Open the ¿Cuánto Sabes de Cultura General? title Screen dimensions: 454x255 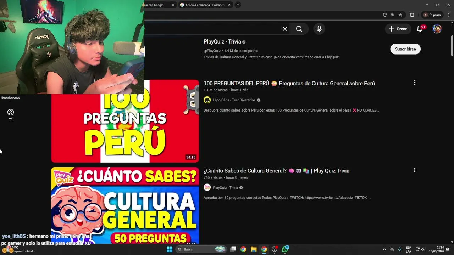click(x=276, y=171)
